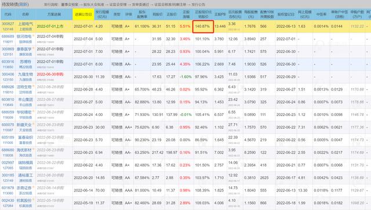Screen dimensions: 371x210
Task: Open the 瑞鹄模具 stock link
Action: coord(26,162)
